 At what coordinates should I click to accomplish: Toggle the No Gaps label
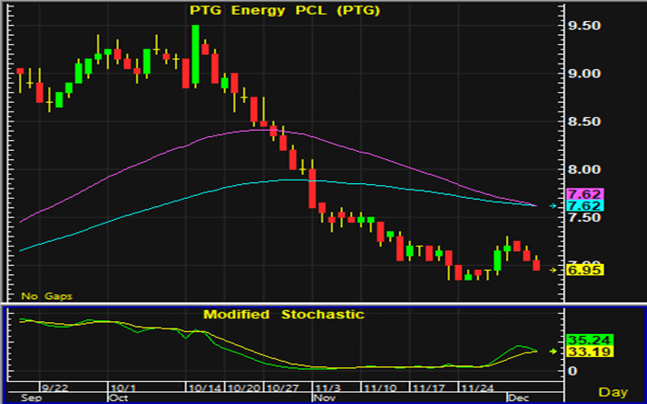coord(46,296)
